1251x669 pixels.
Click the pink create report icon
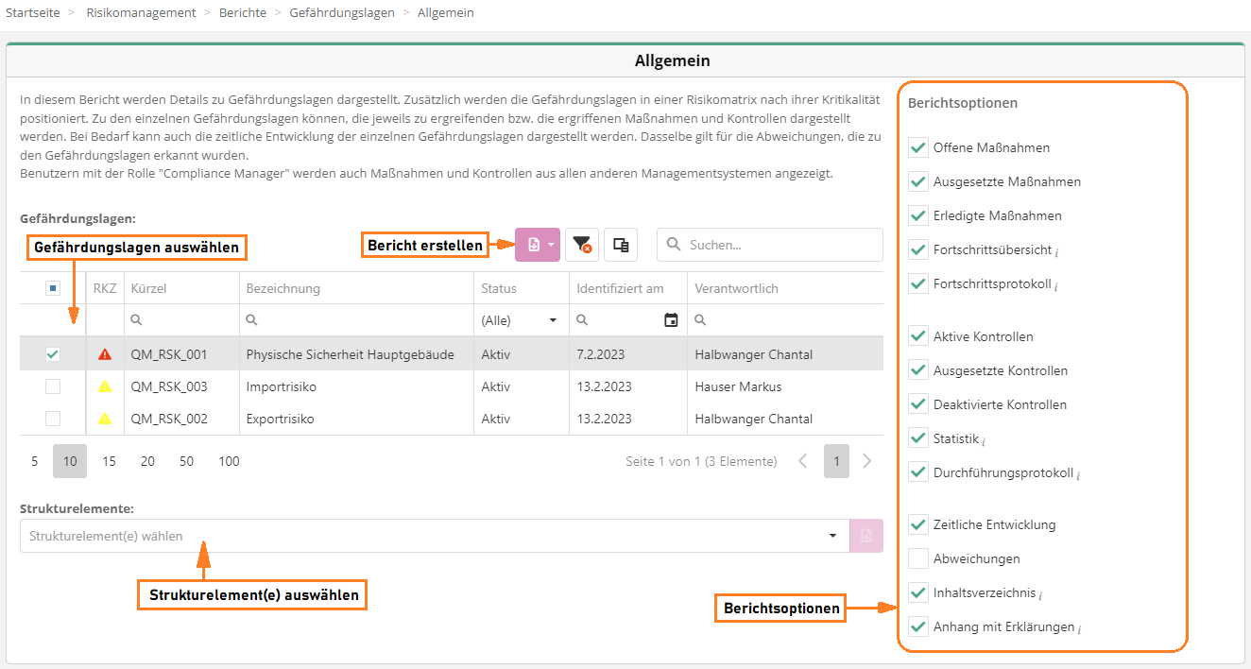click(533, 245)
